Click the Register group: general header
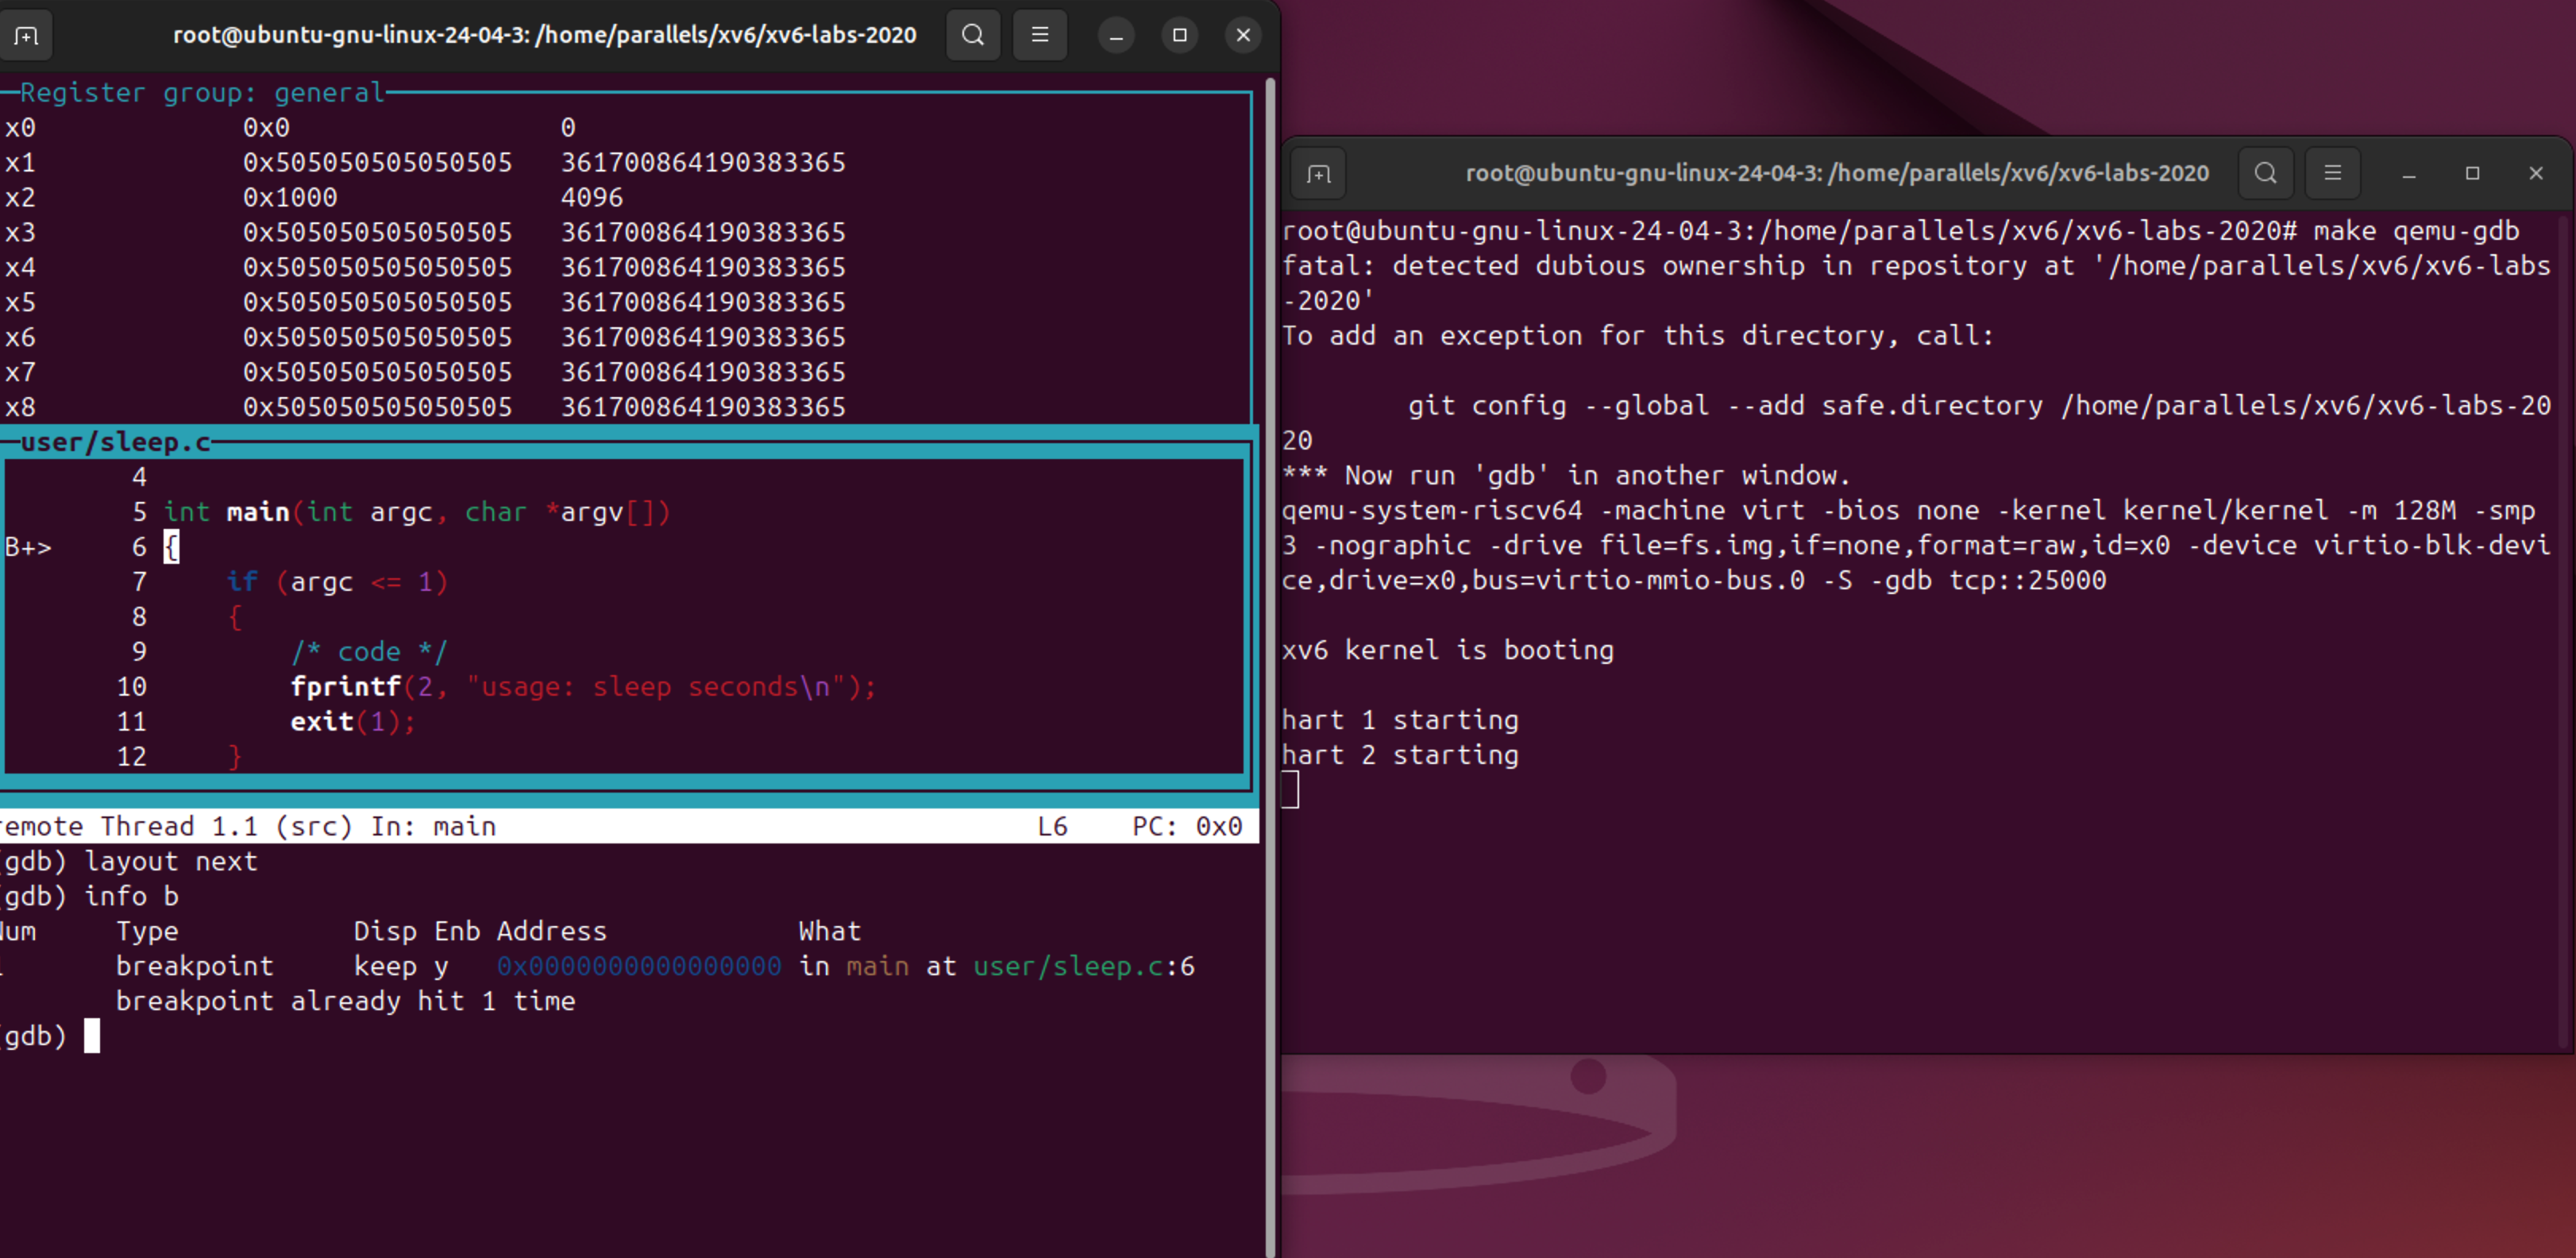 tap(202, 93)
